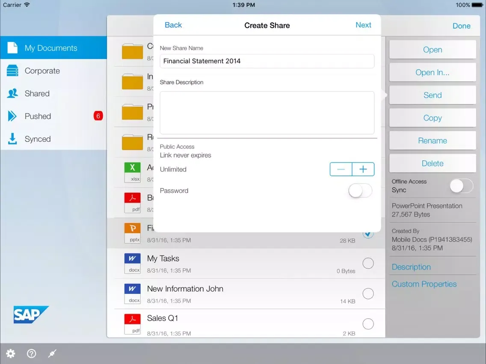486x364 pixels.
Task: Tap the New Information John docx icon
Action: point(132,294)
